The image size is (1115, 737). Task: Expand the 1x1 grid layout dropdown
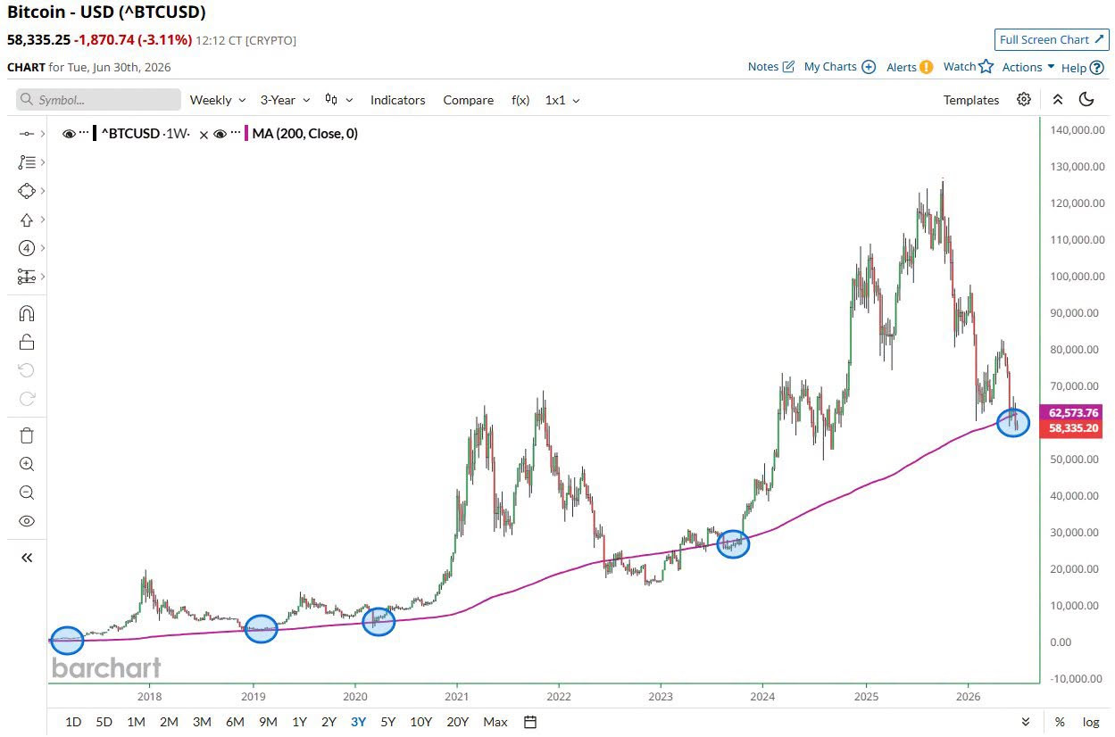(562, 100)
